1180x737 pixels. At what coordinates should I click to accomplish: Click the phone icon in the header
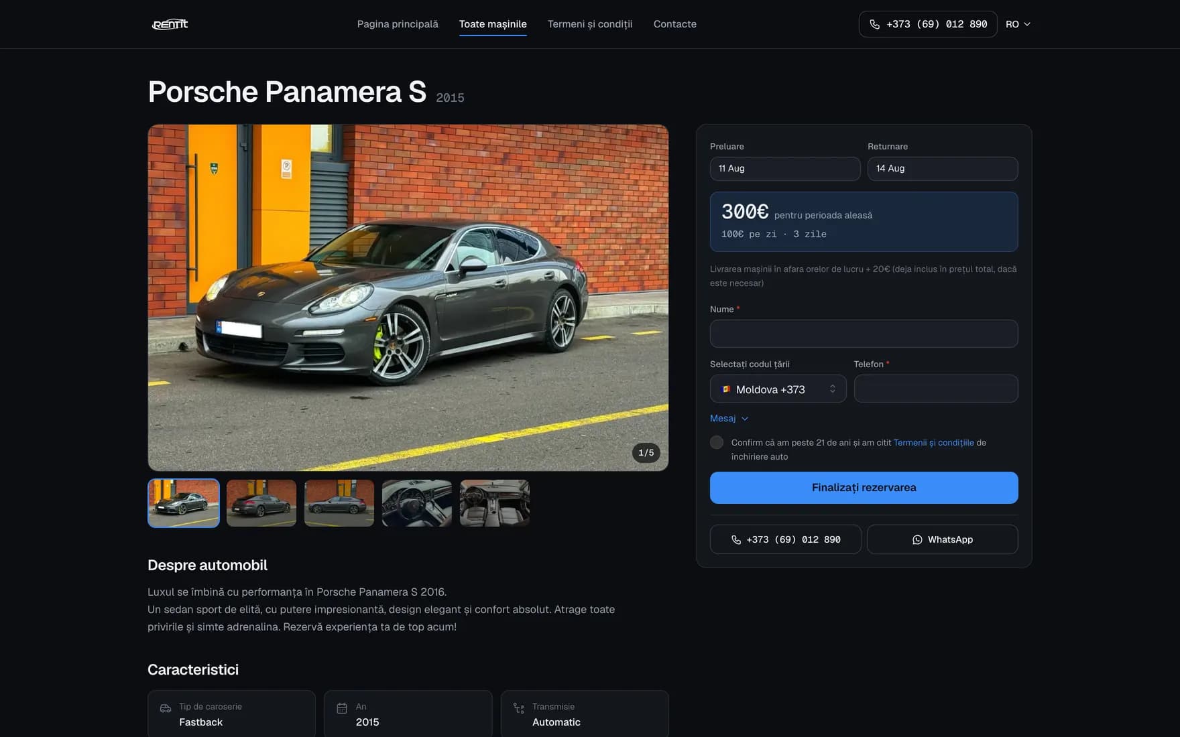click(874, 24)
